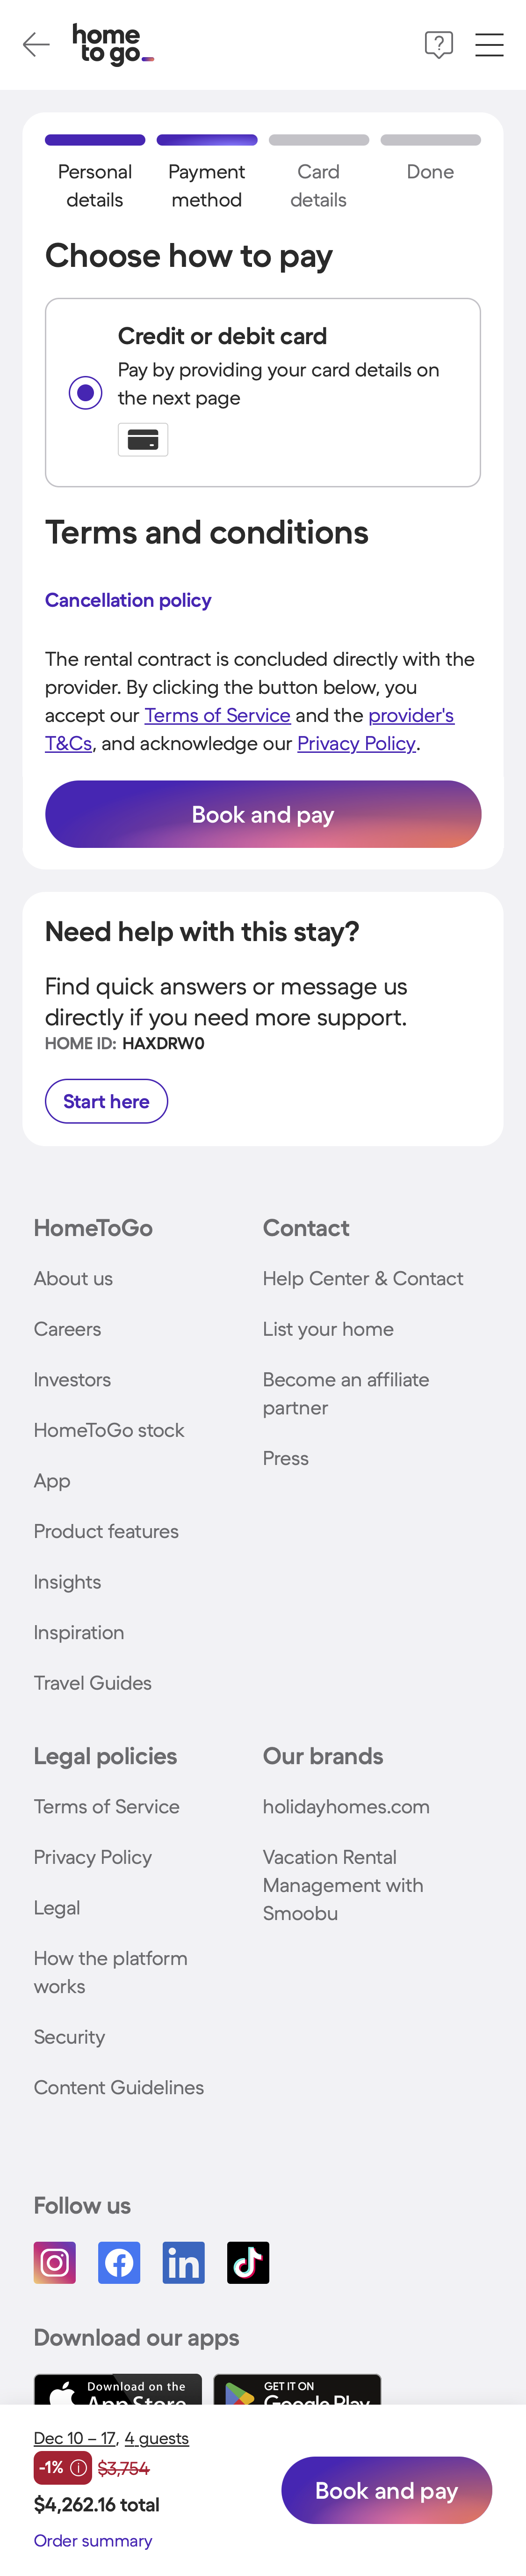Open the Facebook social icon
Viewport: 526px width, 2576px height.
click(119, 2262)
